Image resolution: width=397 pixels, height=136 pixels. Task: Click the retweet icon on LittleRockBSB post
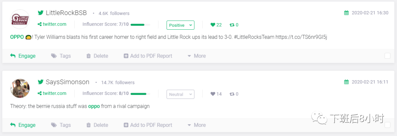[232, 25]
